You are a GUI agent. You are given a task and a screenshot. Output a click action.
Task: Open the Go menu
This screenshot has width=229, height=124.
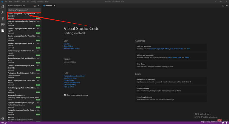28,2
